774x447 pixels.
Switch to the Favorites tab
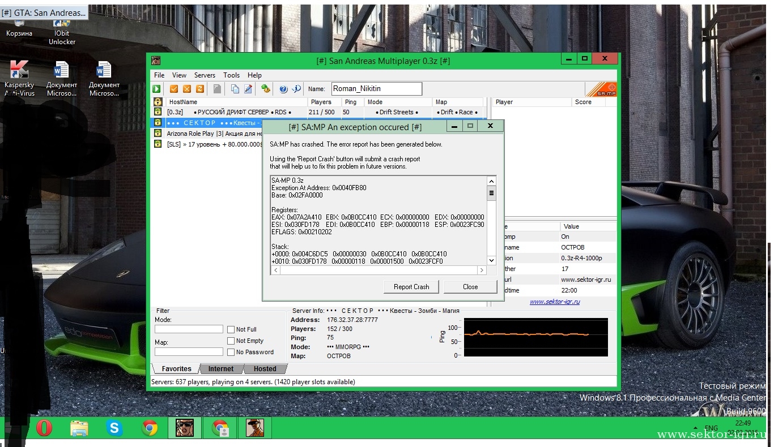176,369
